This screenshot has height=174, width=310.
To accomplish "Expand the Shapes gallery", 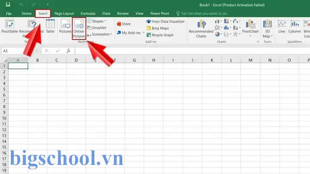I will 96,21.
